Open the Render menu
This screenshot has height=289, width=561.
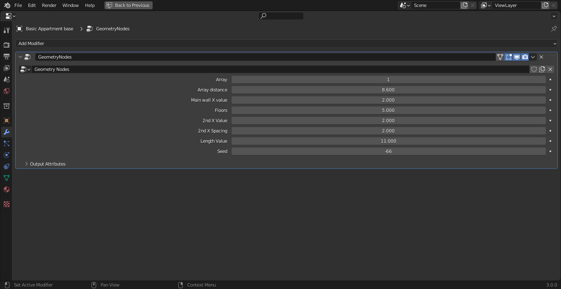49,5
